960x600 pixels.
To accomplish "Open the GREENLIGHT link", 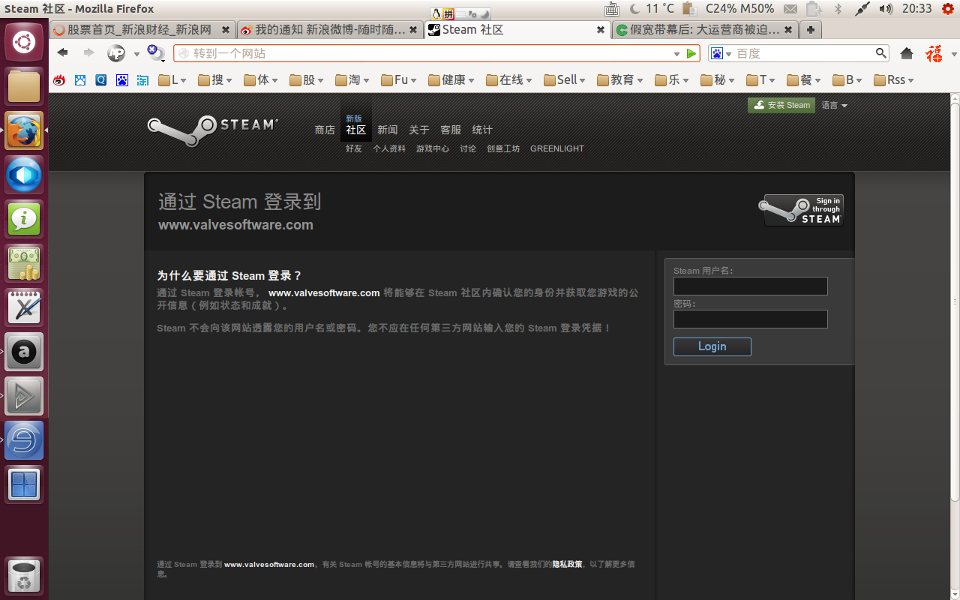I will pos(557,148).
